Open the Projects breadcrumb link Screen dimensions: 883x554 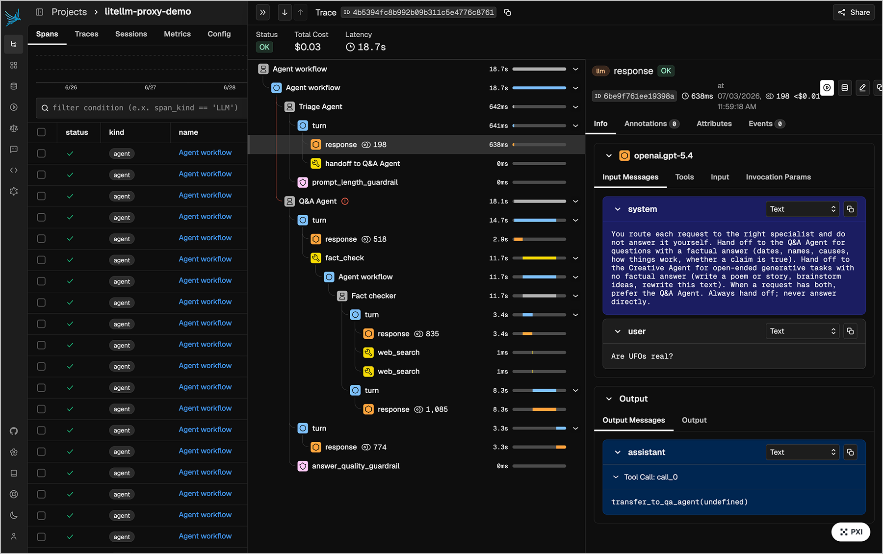(x=69, y=12)
